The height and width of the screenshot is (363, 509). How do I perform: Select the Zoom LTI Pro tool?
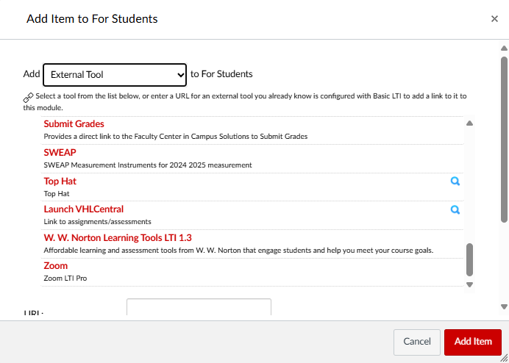[x=55, y=266]
